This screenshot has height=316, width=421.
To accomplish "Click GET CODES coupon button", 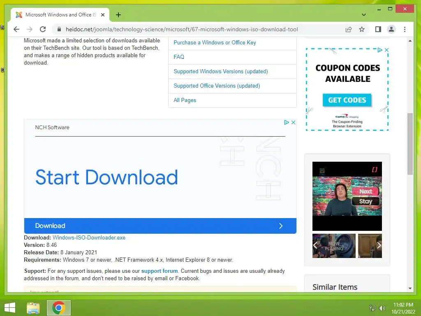I will [347, 100].
